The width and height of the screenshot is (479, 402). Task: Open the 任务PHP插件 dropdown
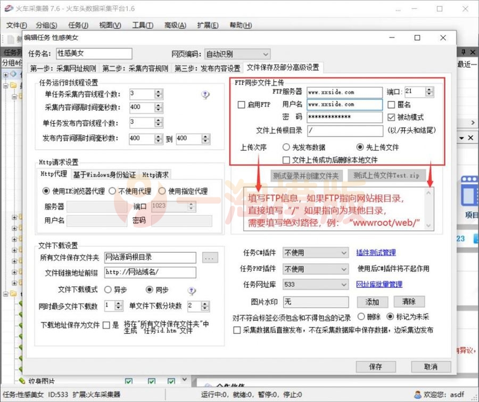point(316,269)
